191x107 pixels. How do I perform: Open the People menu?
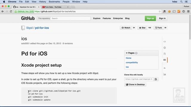coord(66,1)
